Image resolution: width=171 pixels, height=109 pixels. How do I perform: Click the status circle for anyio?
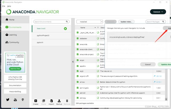click(98, 60)
